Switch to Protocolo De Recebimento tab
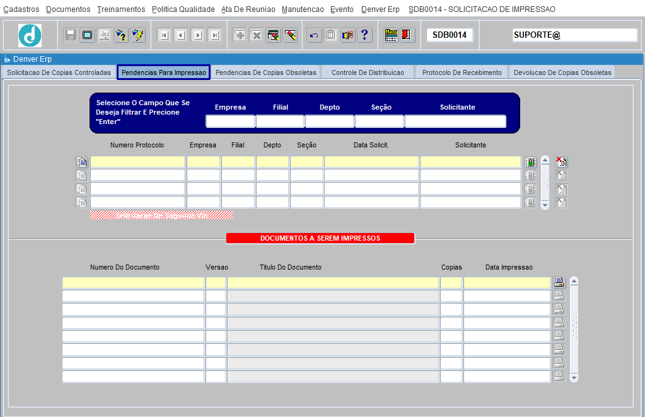This screenshot has height=417, width=645. pos(462,72)
